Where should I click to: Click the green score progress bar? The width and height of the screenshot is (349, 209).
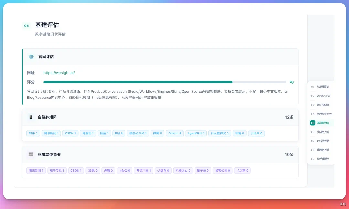tap(164, 82)
